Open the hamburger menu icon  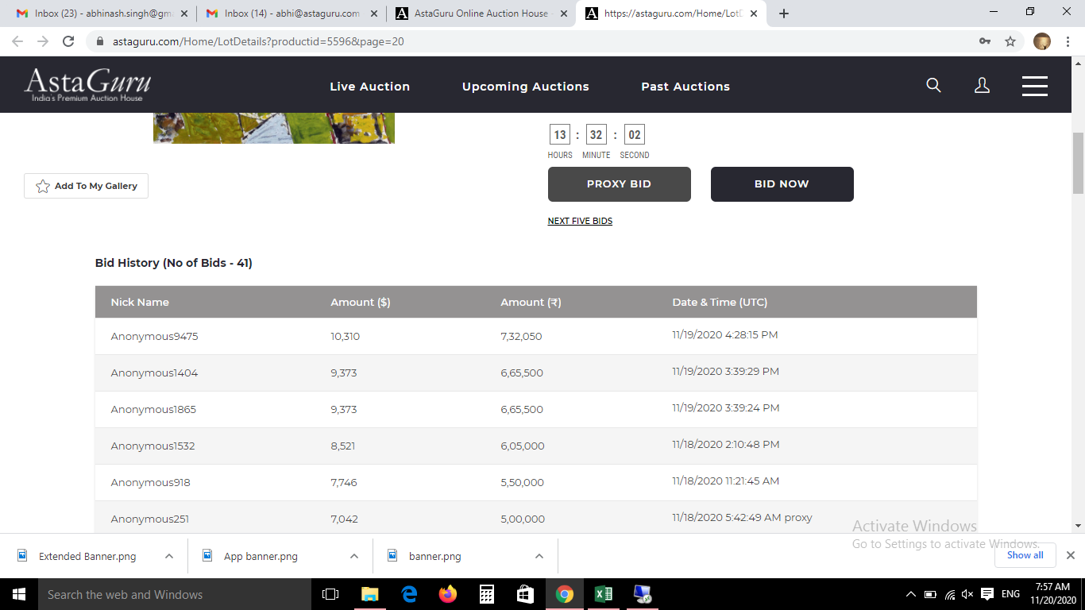pyautogui.click(x=1034, y=86)
